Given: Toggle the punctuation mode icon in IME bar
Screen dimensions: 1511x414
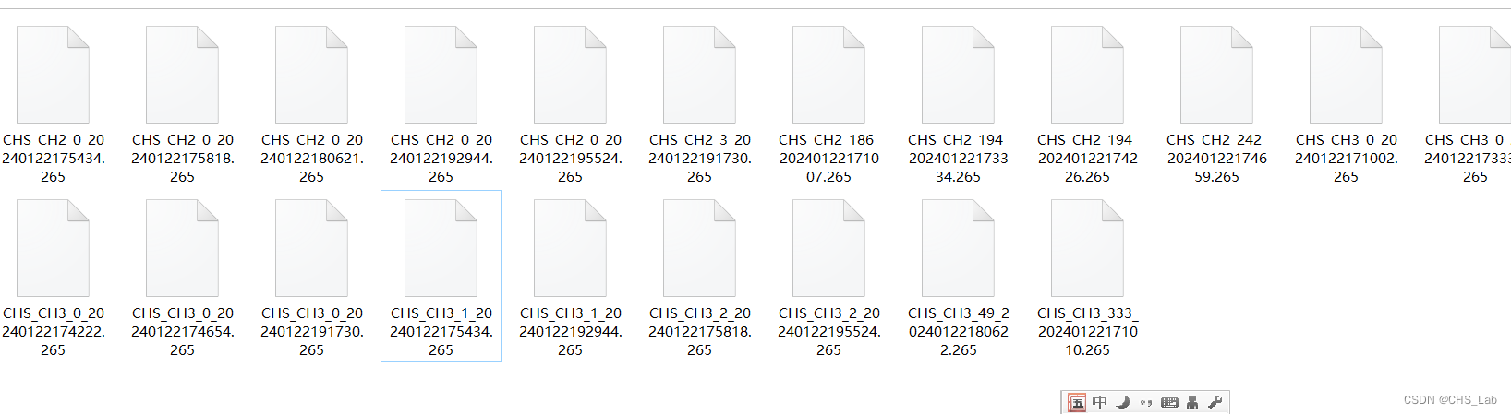Looking at the screenshot, I should 1146,403.
